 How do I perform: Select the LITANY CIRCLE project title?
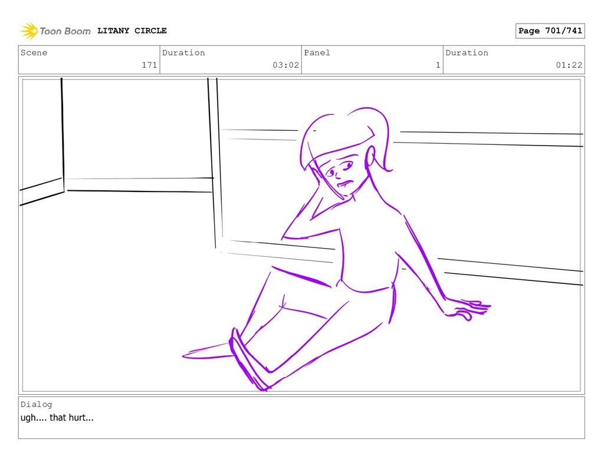click(x=132, y=31)
